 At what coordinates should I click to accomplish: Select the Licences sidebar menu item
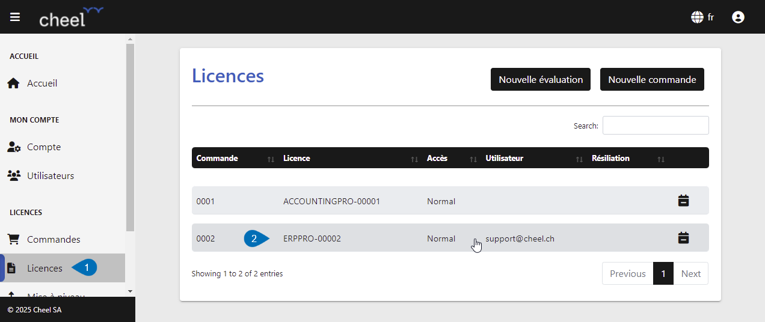(63, 268)
